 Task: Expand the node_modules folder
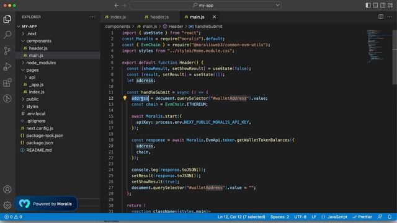[41, 63]
